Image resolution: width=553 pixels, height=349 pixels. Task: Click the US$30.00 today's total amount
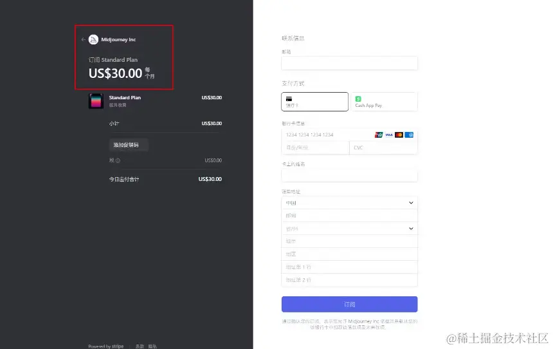[210, 179]
